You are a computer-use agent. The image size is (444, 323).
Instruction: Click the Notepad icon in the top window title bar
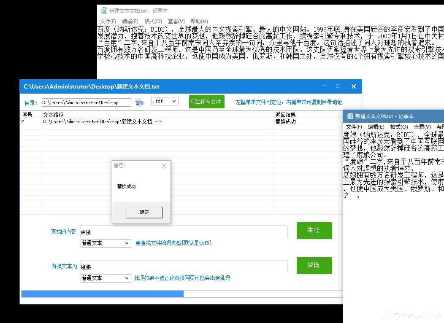103,11
